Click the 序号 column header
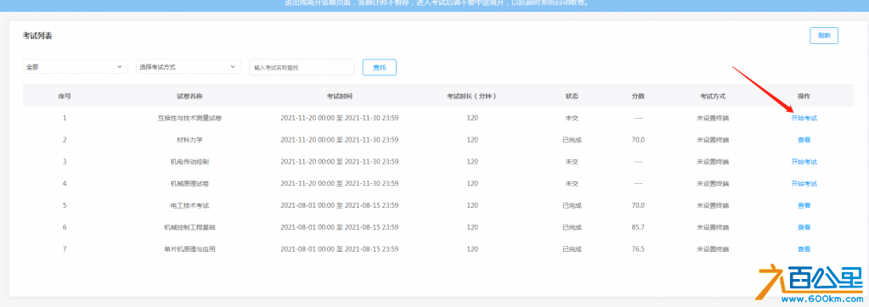 [x=65, y=96]
